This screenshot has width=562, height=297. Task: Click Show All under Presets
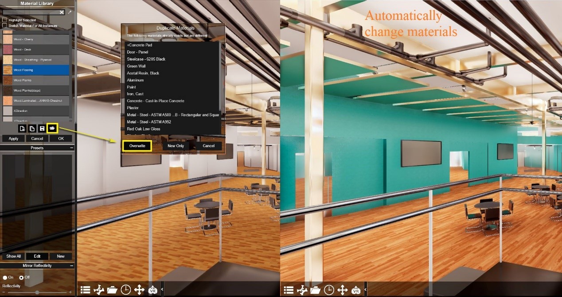click(13, 256)
